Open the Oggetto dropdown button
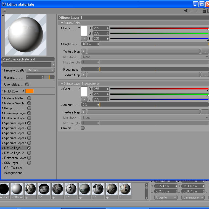 click(166, 197)
